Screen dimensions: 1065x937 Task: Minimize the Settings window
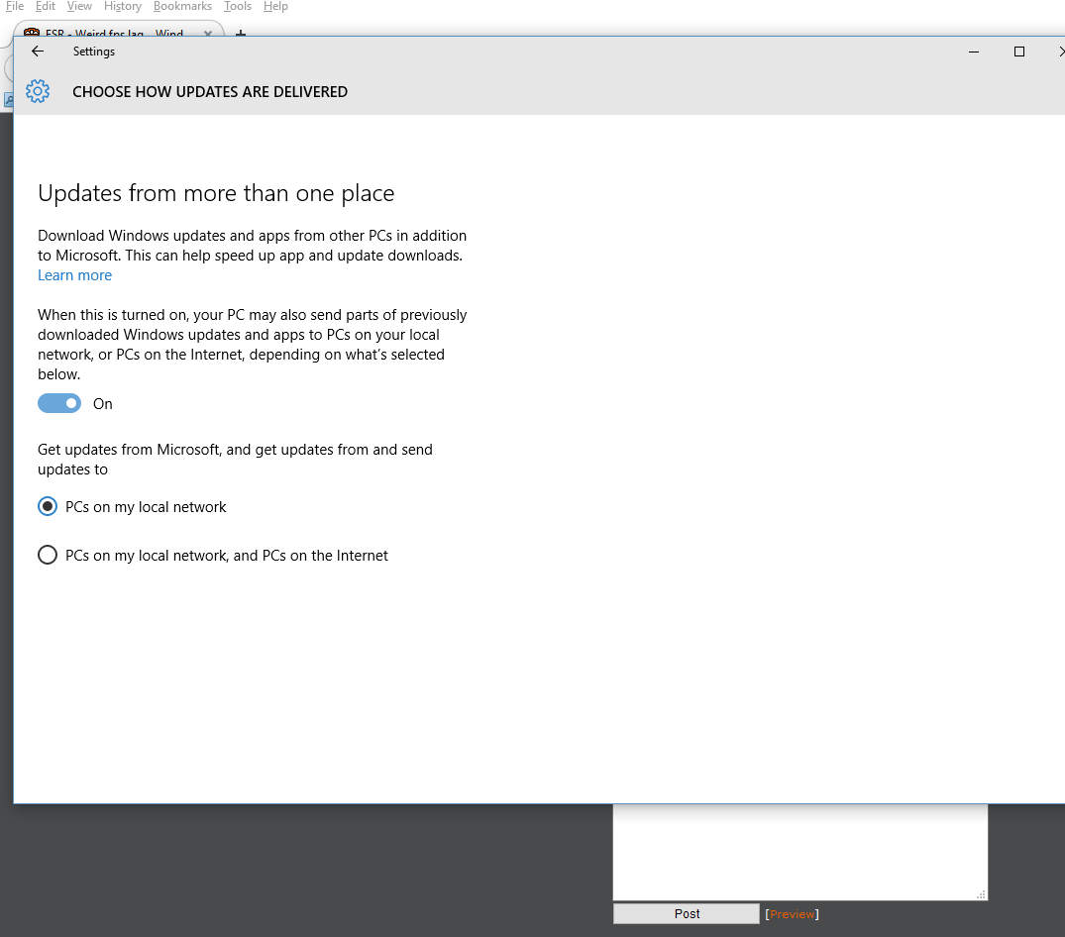click(x=975, y=52)
